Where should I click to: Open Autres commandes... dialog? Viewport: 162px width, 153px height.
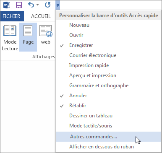[108, 137]
